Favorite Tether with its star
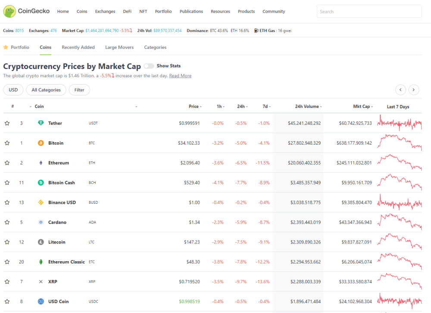 (x=7, y=123)
